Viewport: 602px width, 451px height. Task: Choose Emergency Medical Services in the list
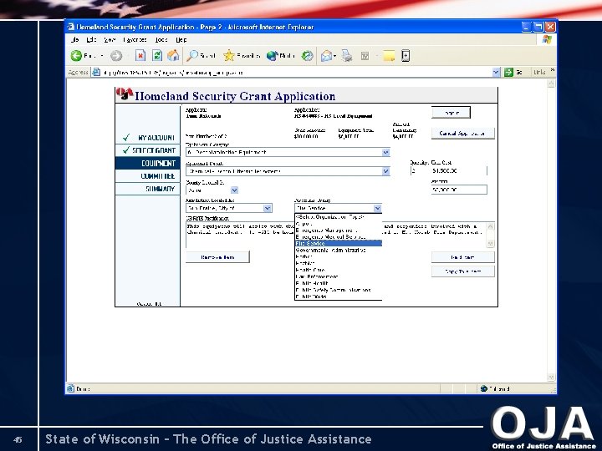[339, 236]
